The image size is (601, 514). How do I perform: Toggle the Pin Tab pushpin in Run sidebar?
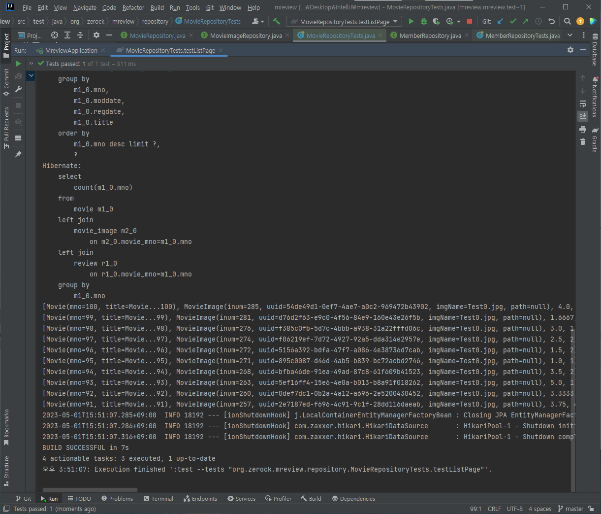pos(18,154)
